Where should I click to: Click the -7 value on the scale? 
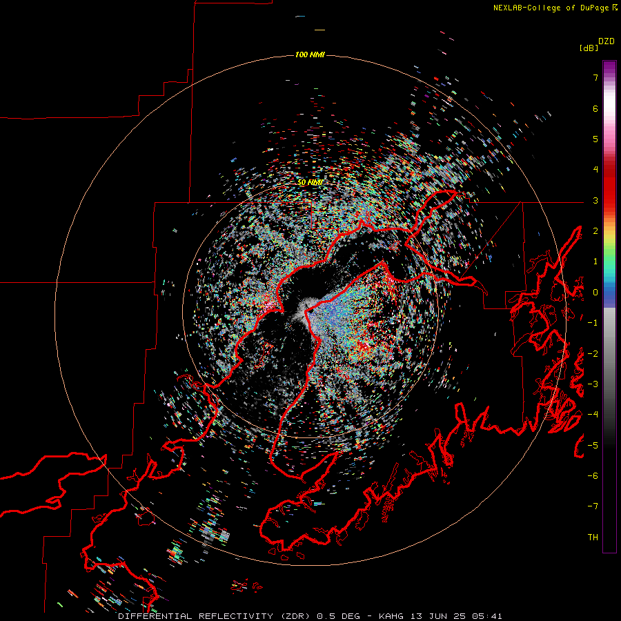pyautogui.click(x=593, y=506)
